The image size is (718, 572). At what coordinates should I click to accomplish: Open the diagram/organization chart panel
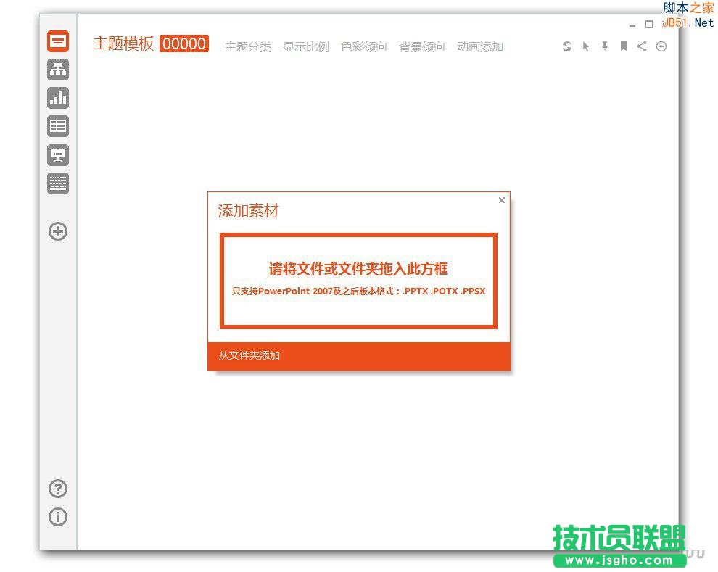58,70
